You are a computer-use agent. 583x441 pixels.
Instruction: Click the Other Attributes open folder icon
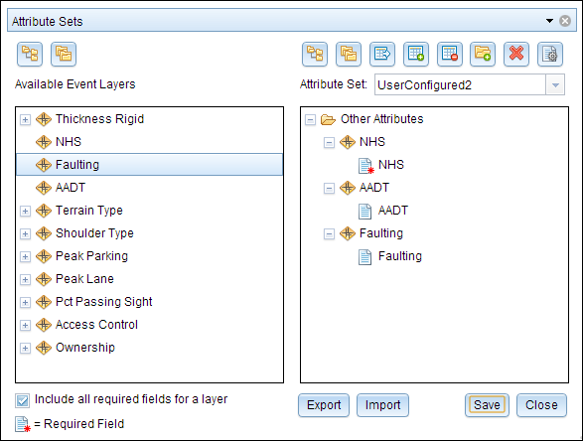328,120
